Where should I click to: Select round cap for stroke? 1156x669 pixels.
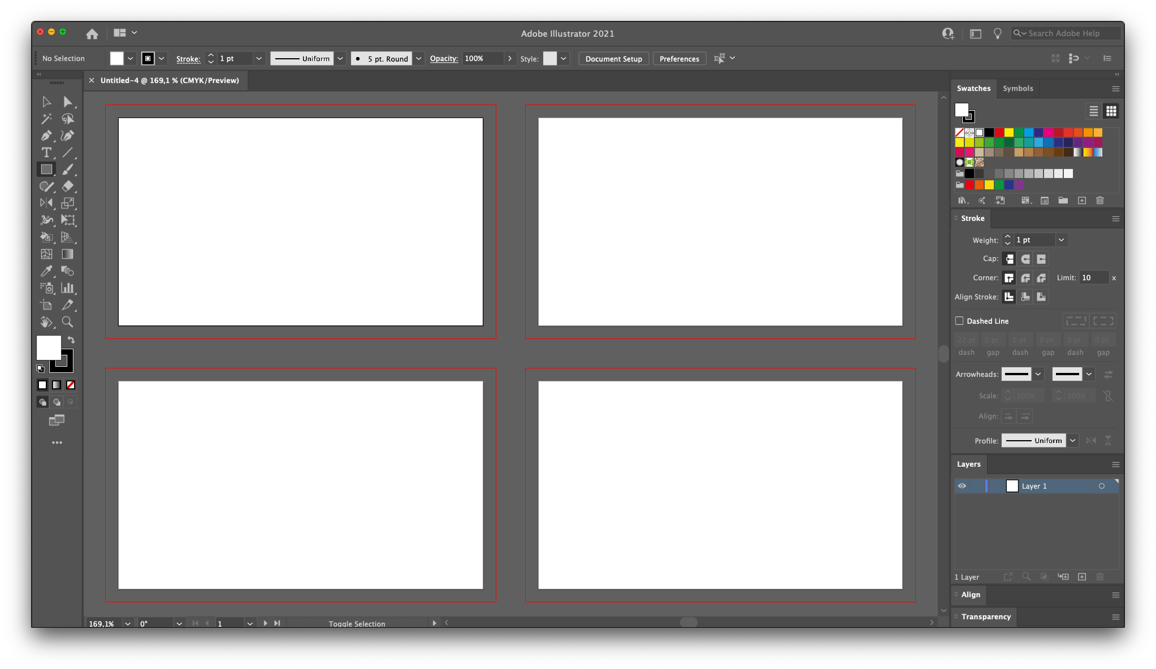point(1025,259)
